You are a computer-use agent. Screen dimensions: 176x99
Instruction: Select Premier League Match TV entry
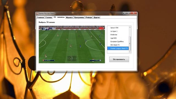click(x=118, y=48)
